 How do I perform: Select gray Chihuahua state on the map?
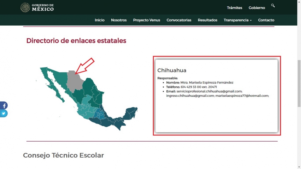click(74, 81)
